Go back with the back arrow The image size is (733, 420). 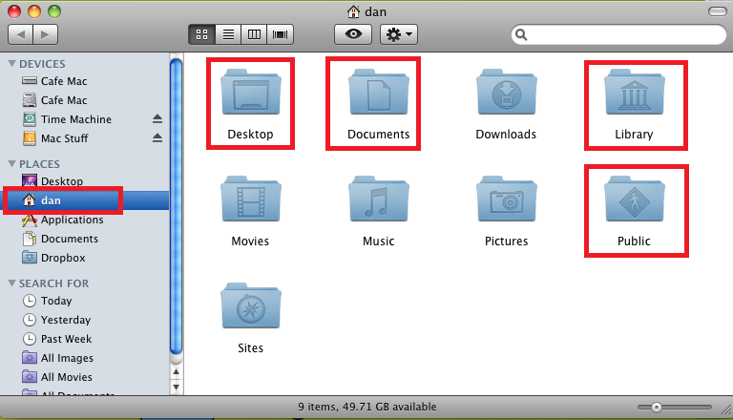click(x=21, y=34)
